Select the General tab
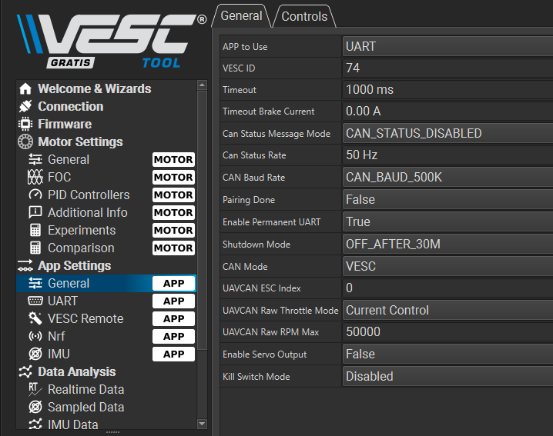 [242, 16]
